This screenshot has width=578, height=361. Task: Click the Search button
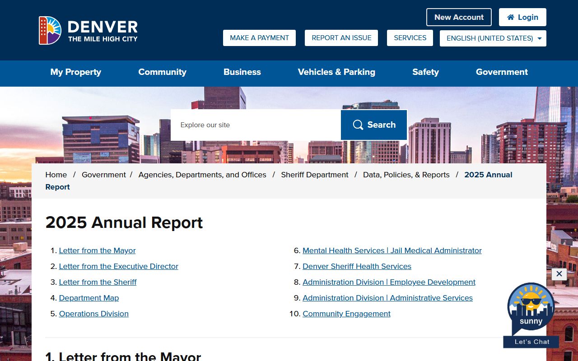point(374,125)
